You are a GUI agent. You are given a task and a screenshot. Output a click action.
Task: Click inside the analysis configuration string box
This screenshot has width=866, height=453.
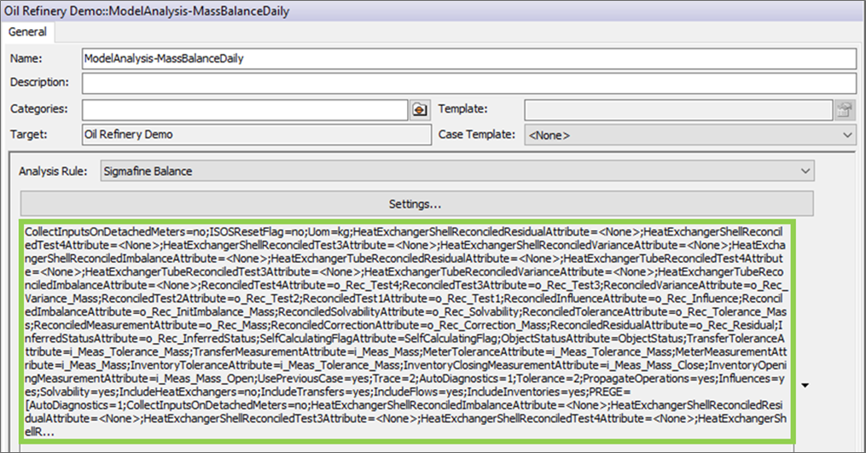[x=406, y=331]
